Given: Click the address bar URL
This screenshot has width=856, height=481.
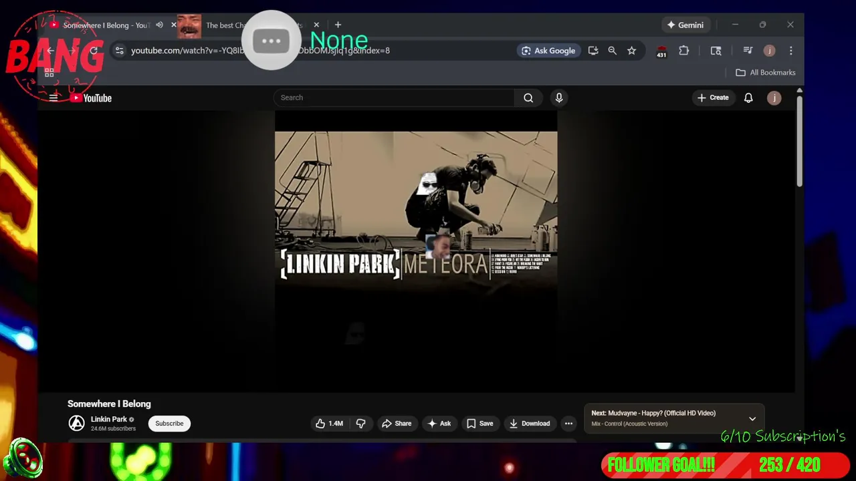Looking at the screenshot, I should point(261,51).
